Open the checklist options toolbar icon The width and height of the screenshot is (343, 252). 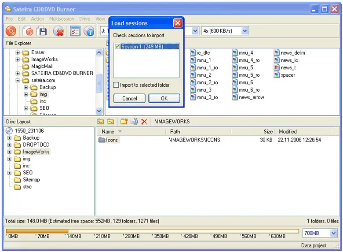[x=75, y=31]
